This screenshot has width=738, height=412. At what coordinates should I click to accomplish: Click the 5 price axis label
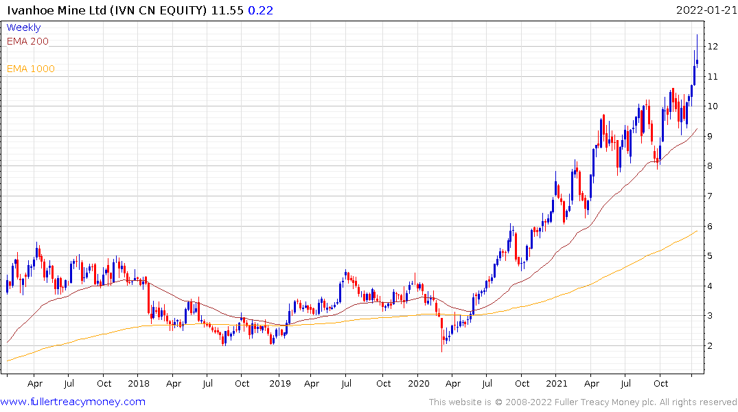711,255
